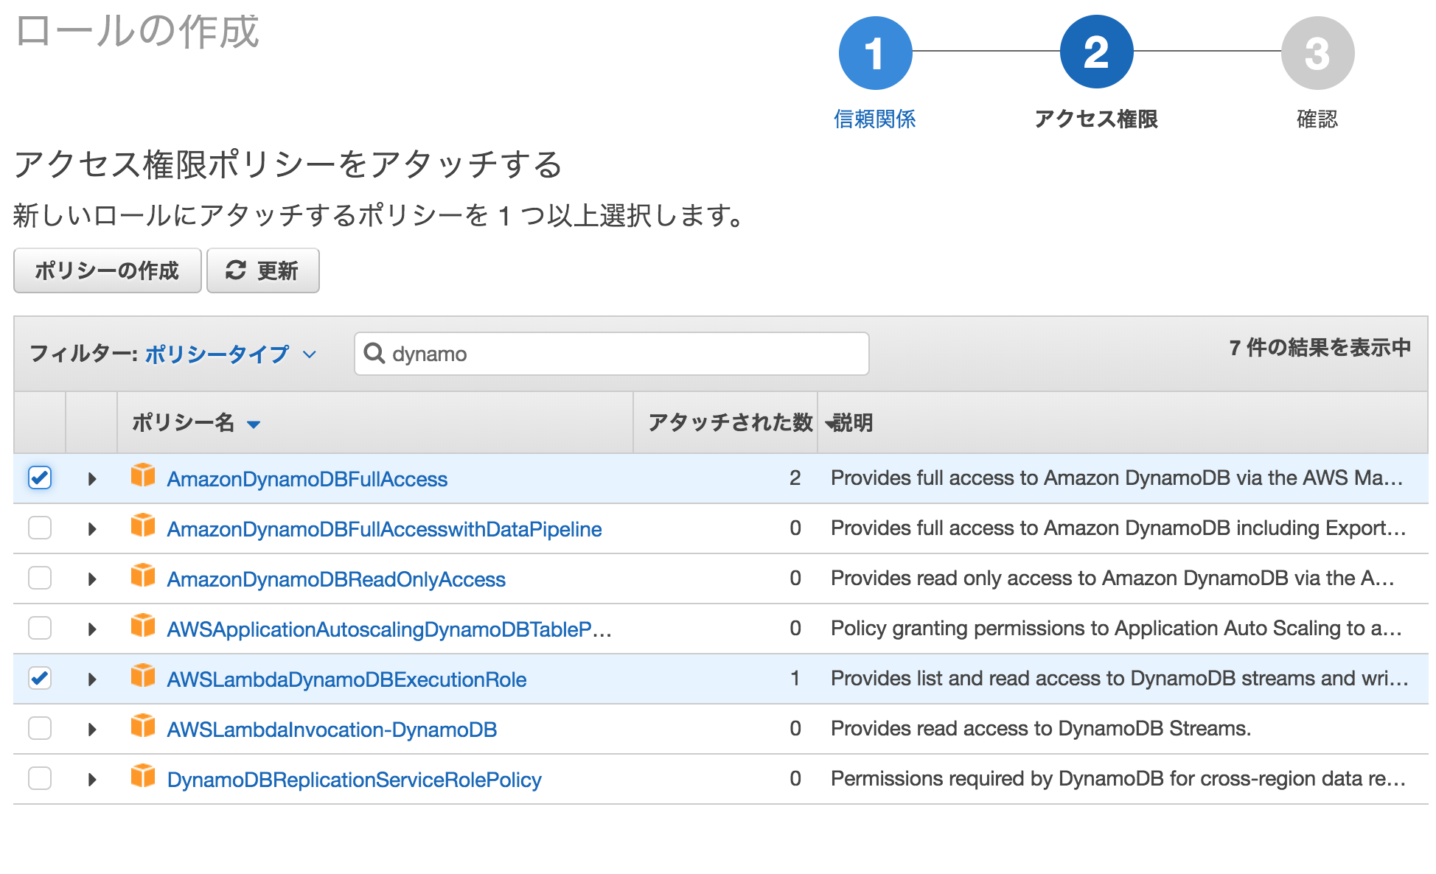Viewport: 1436px width, 874px height.
Task: Open AmazonDynamoDBReadOnlyAccess policy link
Action: (336, 579)
